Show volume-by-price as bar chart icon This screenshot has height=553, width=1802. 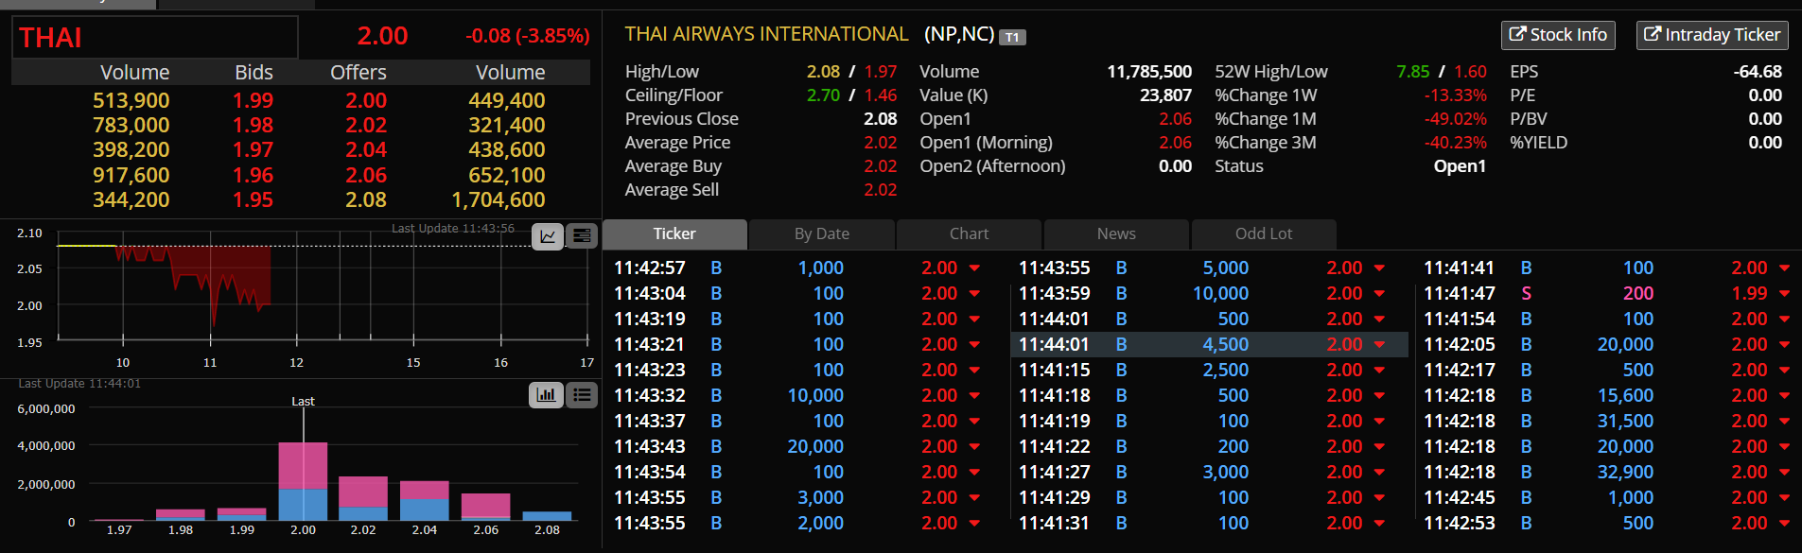[547, 395]
